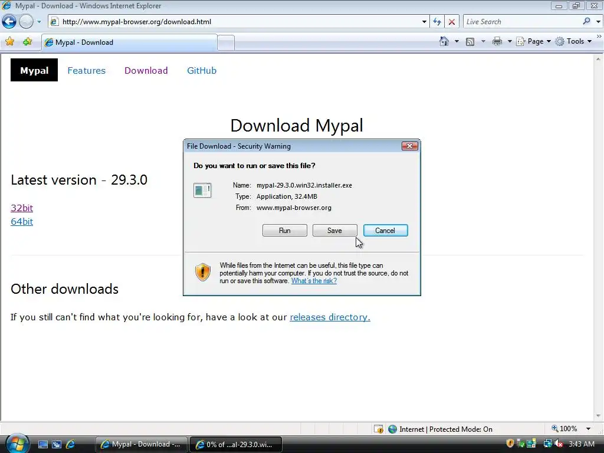Switch to Mypal - Download taskbar button
Screen dimensions: 604x453
[141, 444]
